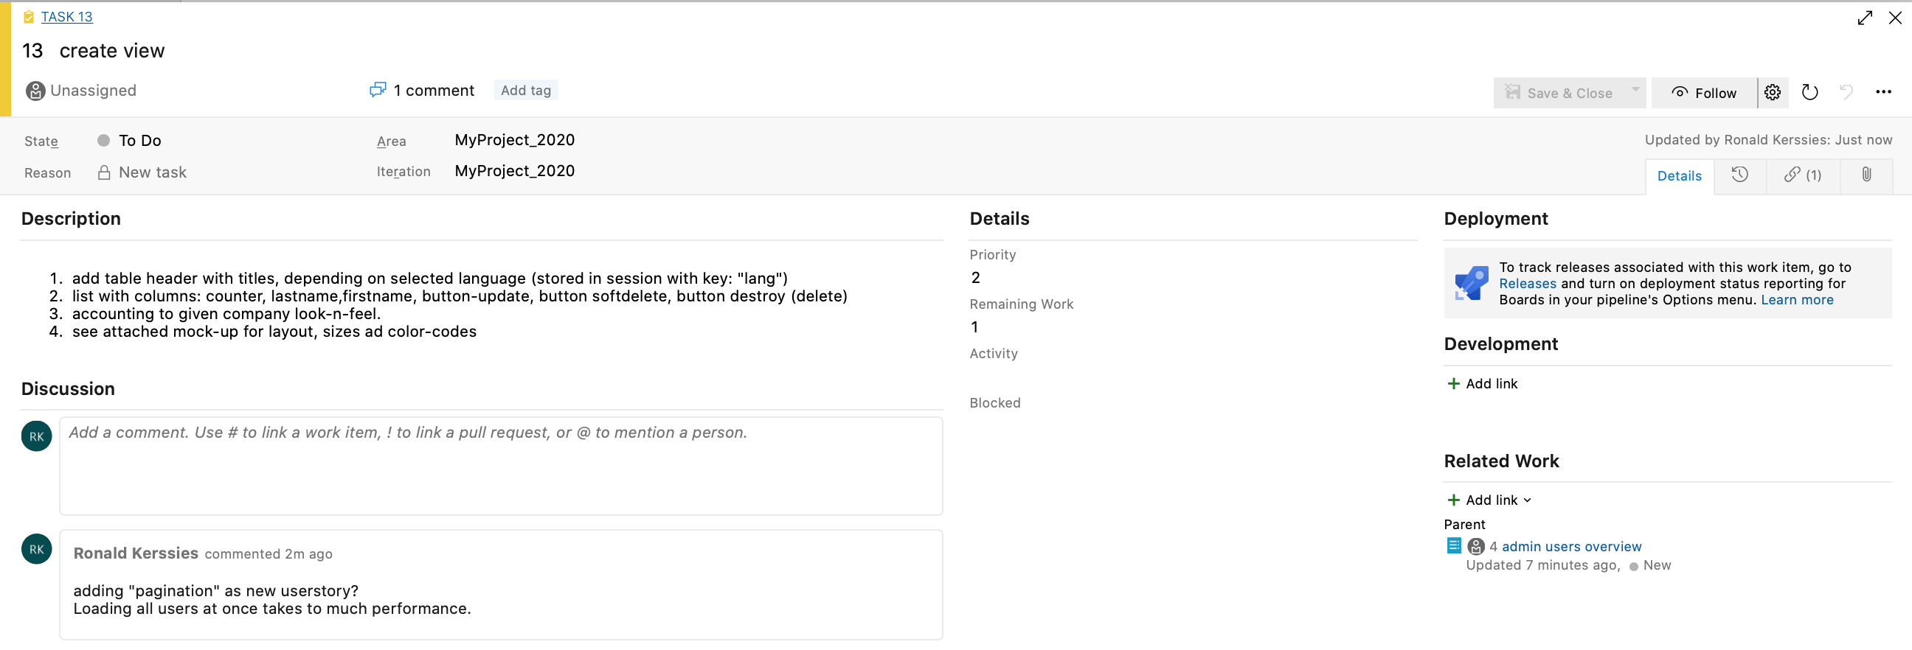Image resolution: width=1912 pixels, height=650 pixels.
Task: Click the parent item's assignee avatar icon
Action: pyautogui.click(x=1475, y=546)
